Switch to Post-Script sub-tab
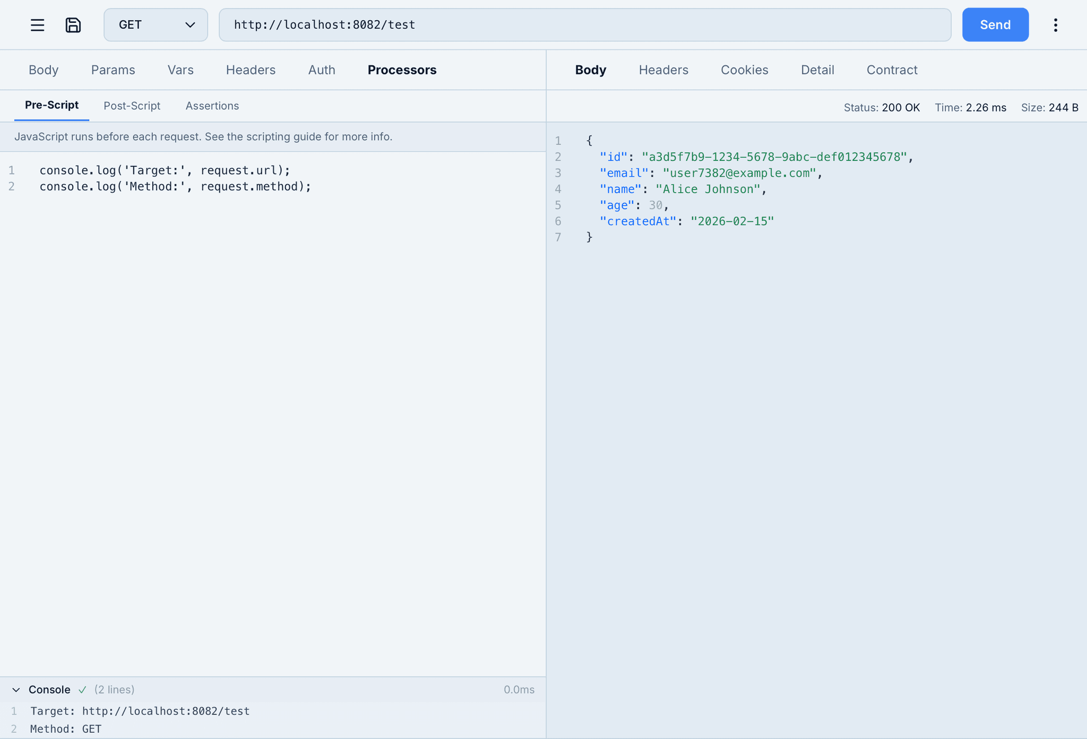This screenshot has width=1087, height=739. coord(132,106)
